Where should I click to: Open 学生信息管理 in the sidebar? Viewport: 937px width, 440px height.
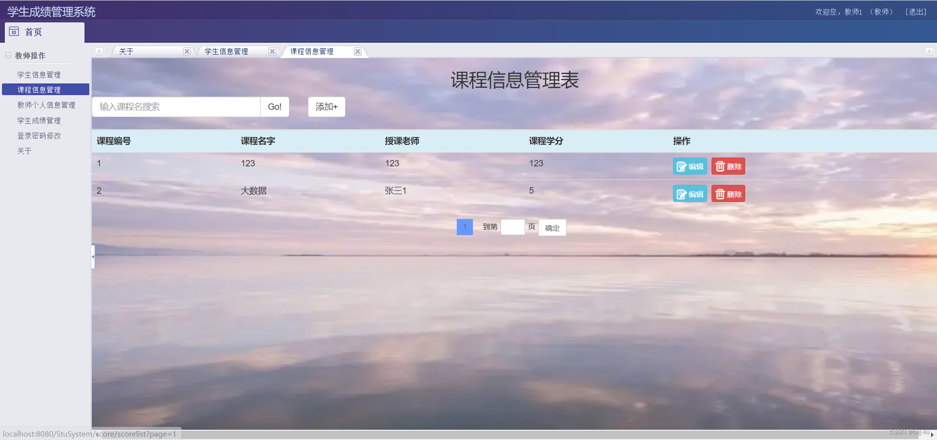(x=39, y=75)
